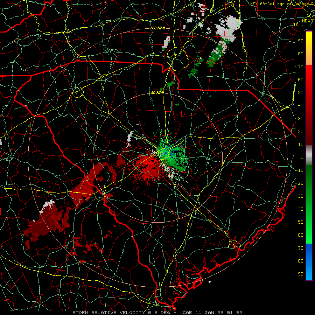Screen dimensions: 315x315
Task: Click the "11 JAN 26 01:52" timestamp
Action: [x=219, y=313]
